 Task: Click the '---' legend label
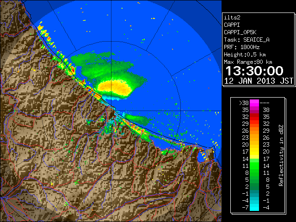click(x=265, y=103)
